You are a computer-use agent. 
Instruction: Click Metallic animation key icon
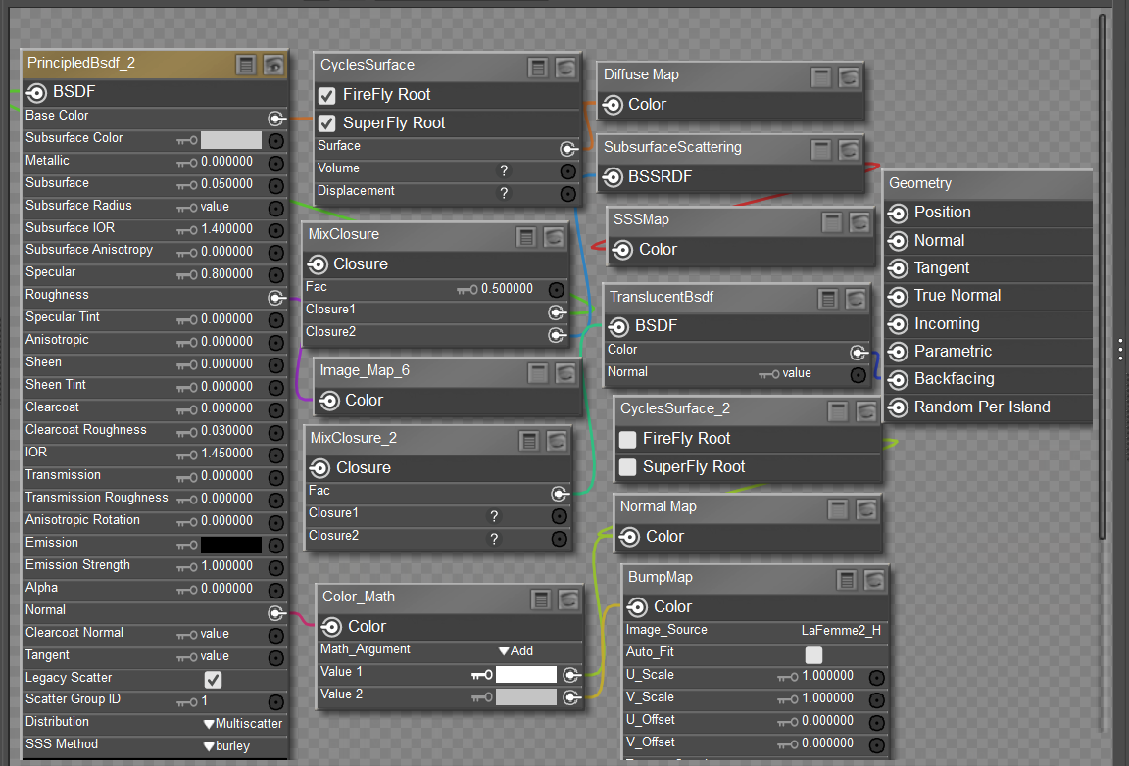[x=187, y=164]
